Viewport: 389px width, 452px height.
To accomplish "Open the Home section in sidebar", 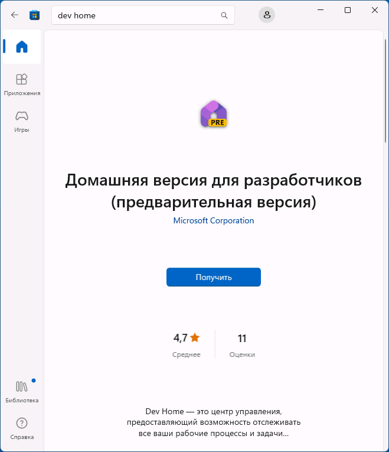I will [22, 47].
